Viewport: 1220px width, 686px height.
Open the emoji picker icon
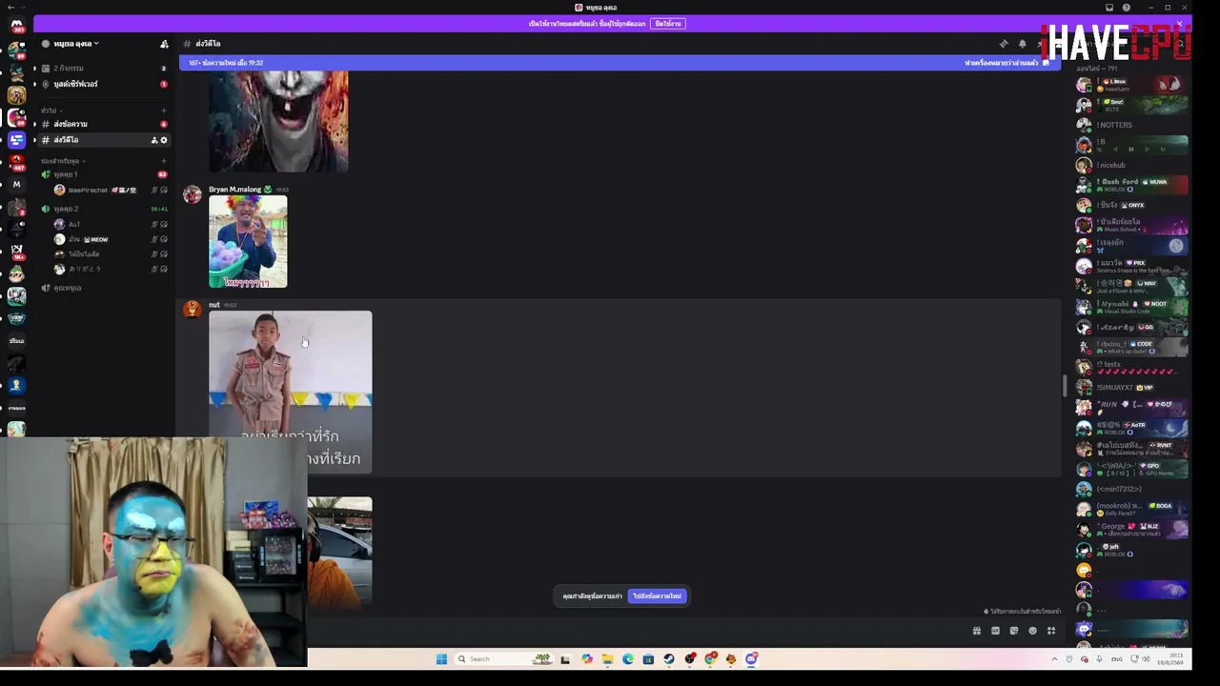click(x=1032, y=631)
